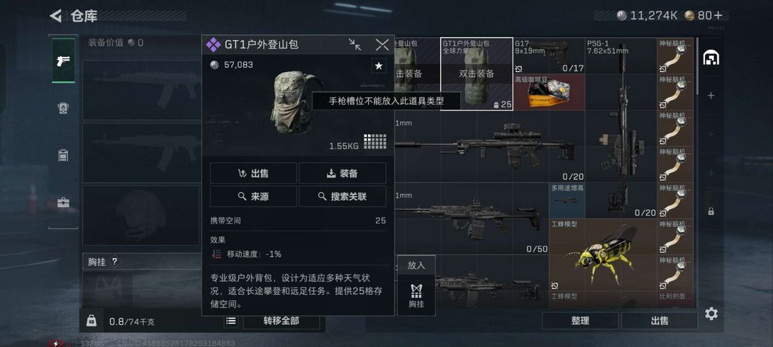Choose 放入 in the context menu
The width and height of the screenshot is (773, 347).
coord(416,266)
